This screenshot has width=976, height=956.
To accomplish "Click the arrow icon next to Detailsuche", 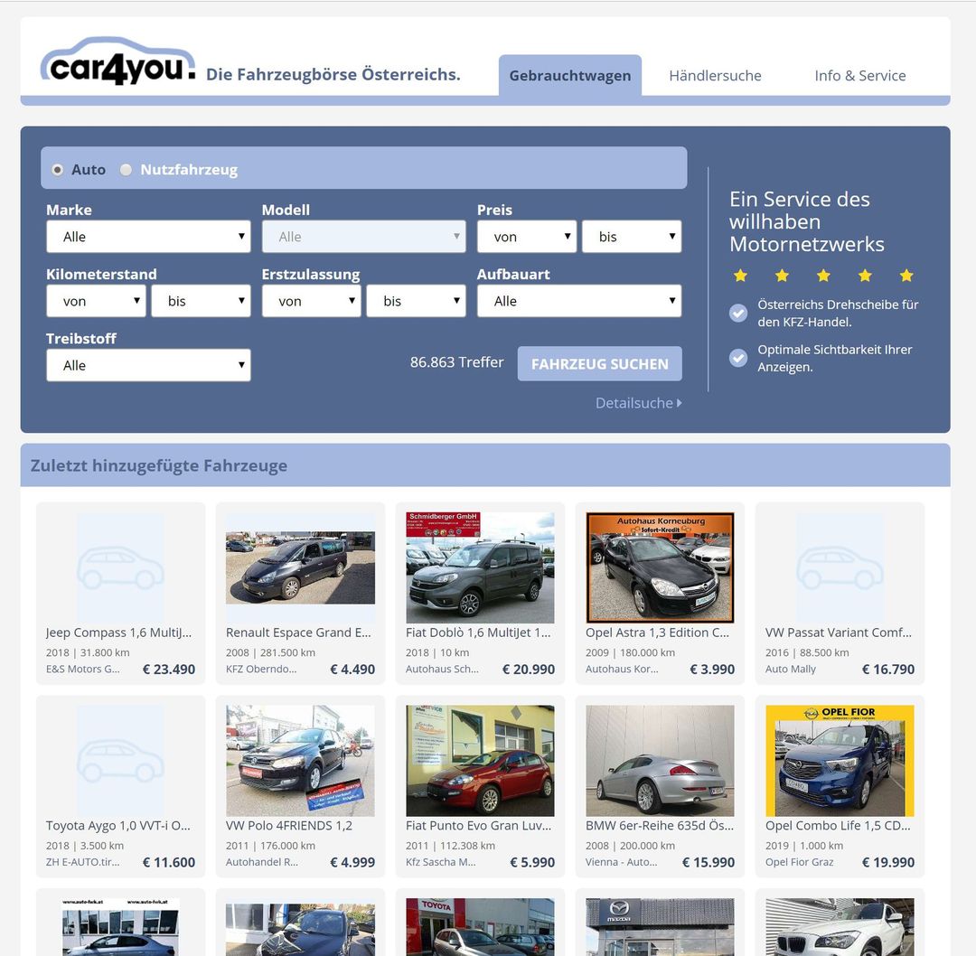I will 679,402.
